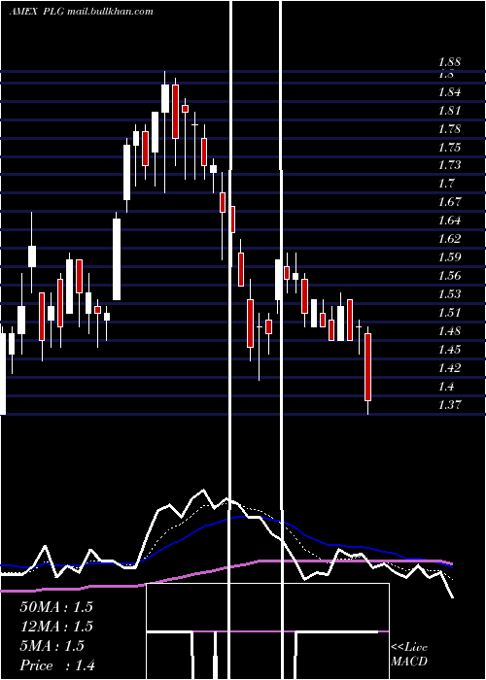486x680 pixels.
Task: Click the 1.4 price axis label
Action: click(x=446, y=387)
